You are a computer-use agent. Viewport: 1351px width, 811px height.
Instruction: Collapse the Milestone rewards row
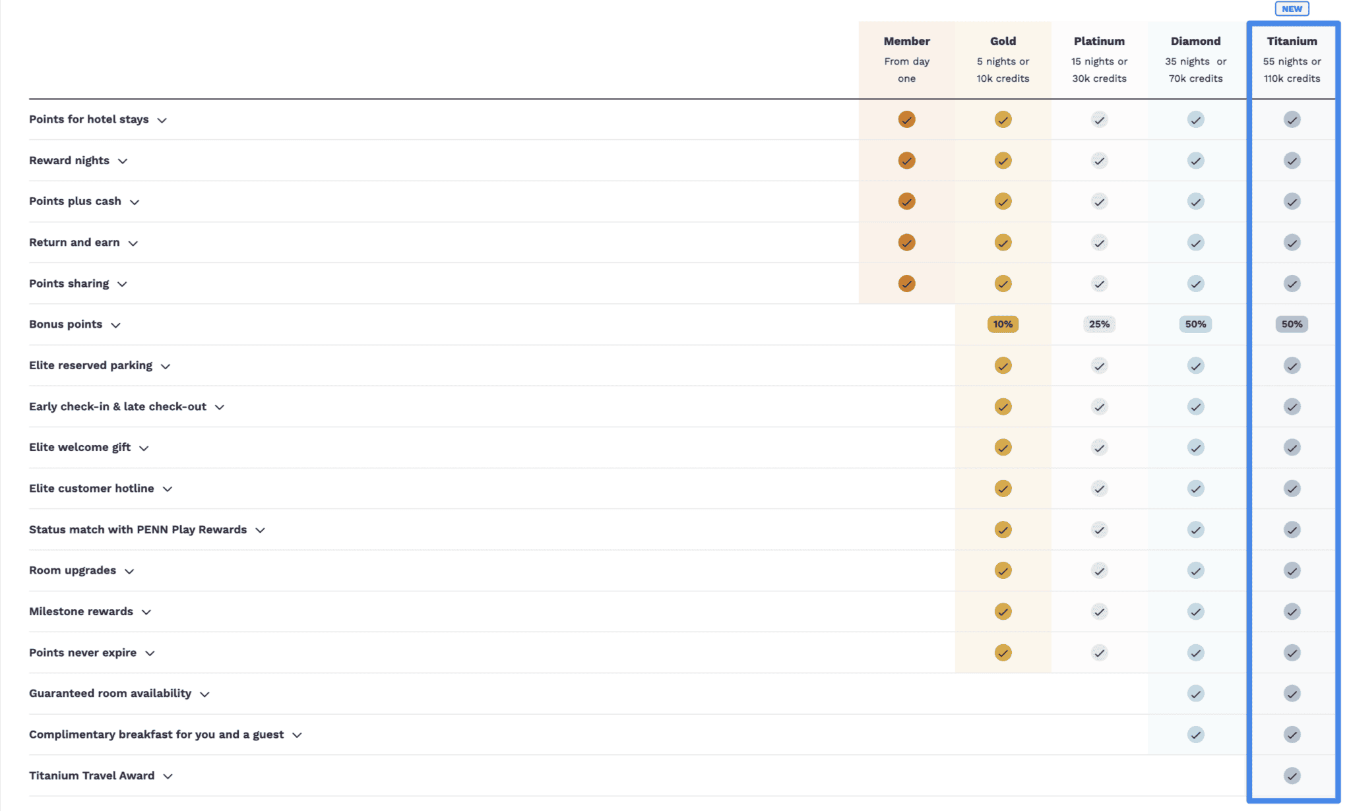146,612
